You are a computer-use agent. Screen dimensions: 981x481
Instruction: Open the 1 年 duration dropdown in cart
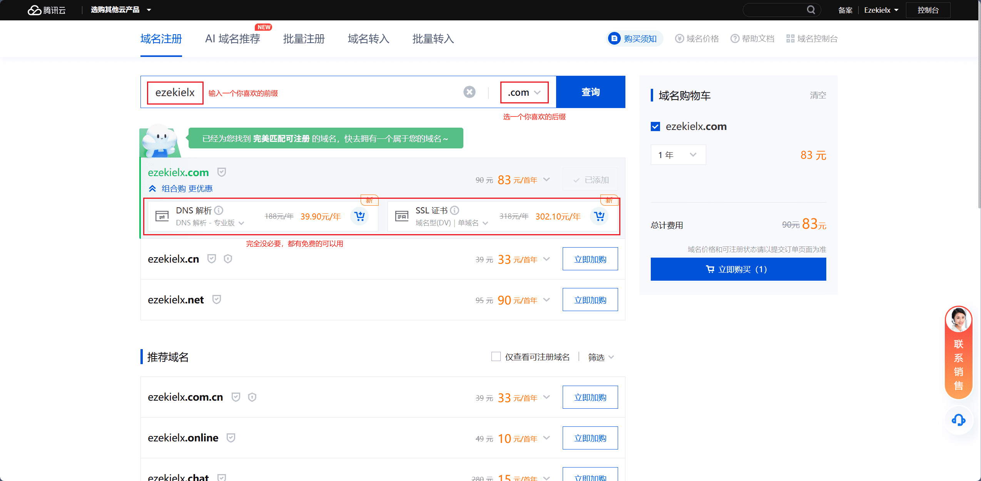tap(678, 155)
